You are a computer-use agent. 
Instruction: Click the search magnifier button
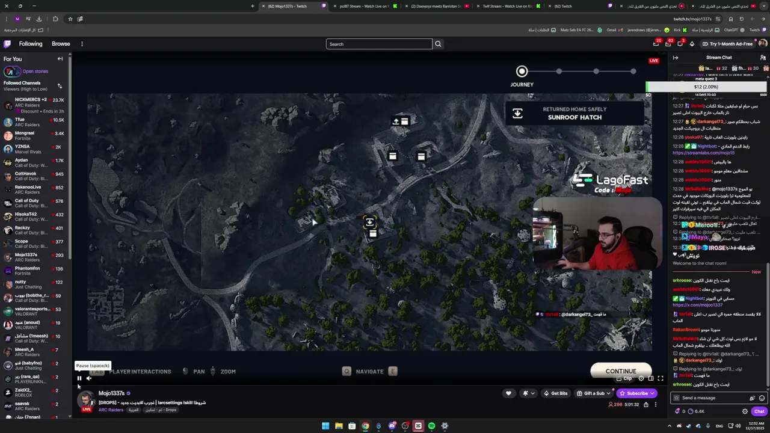point(438,44)
